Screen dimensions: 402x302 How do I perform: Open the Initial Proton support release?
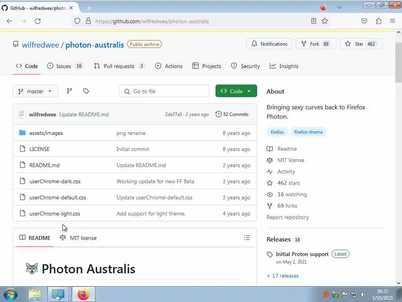(302, 254)
